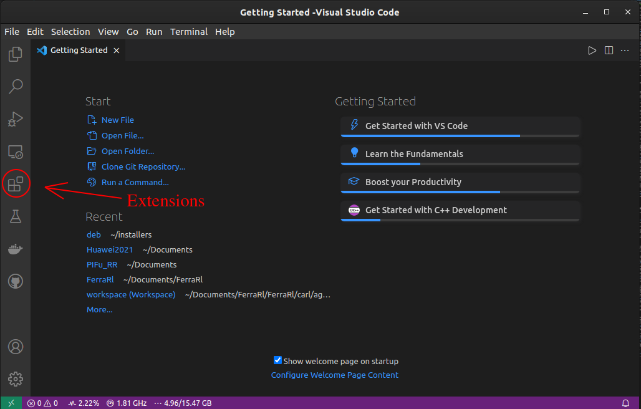Open the Testing flask icon

pos(16,216)
